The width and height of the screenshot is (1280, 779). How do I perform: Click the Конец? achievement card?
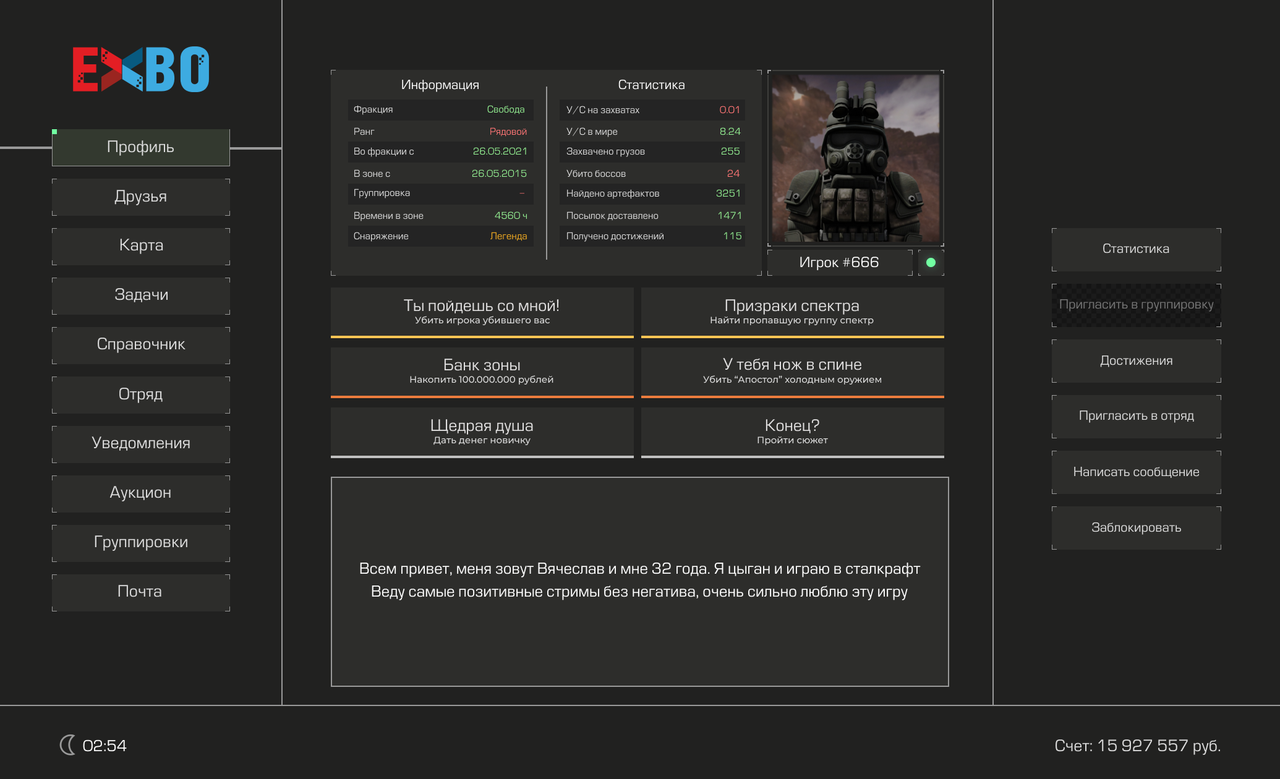(792, 432)
